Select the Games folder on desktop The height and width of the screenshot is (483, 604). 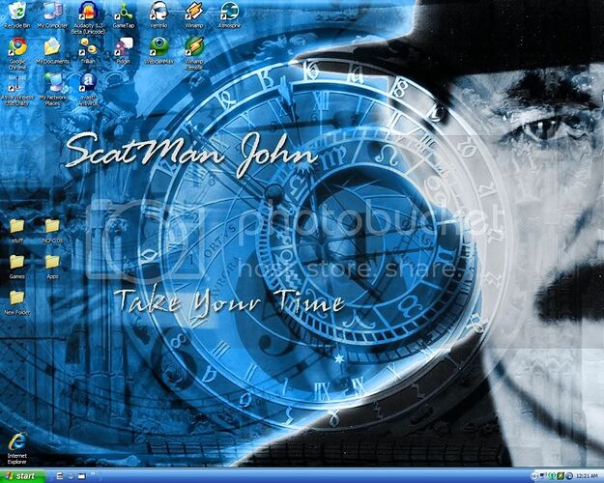pyautogui.click(x=16, y=262)
